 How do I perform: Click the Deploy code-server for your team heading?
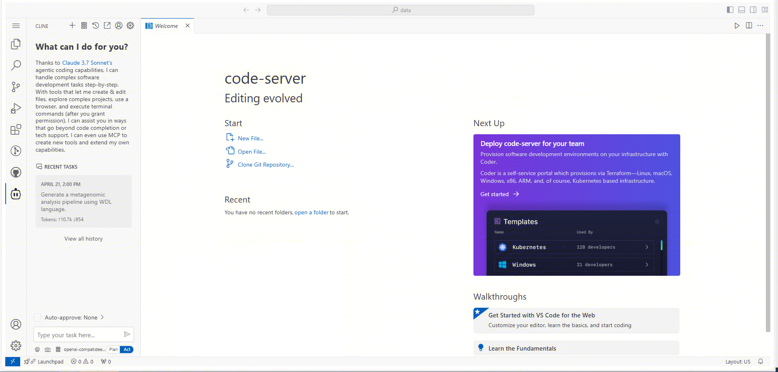click(532, 144)
